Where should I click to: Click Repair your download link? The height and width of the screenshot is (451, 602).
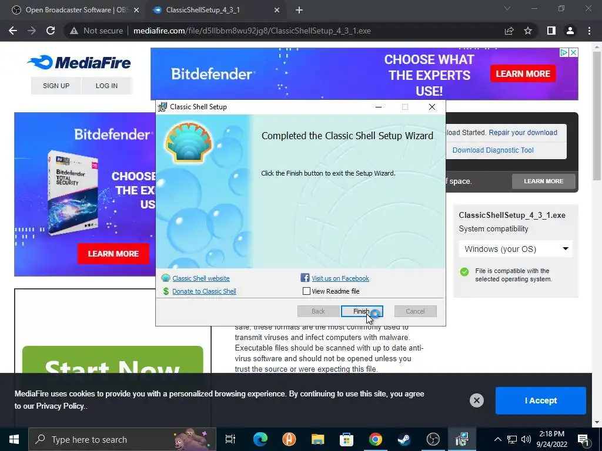pos(523,132)
